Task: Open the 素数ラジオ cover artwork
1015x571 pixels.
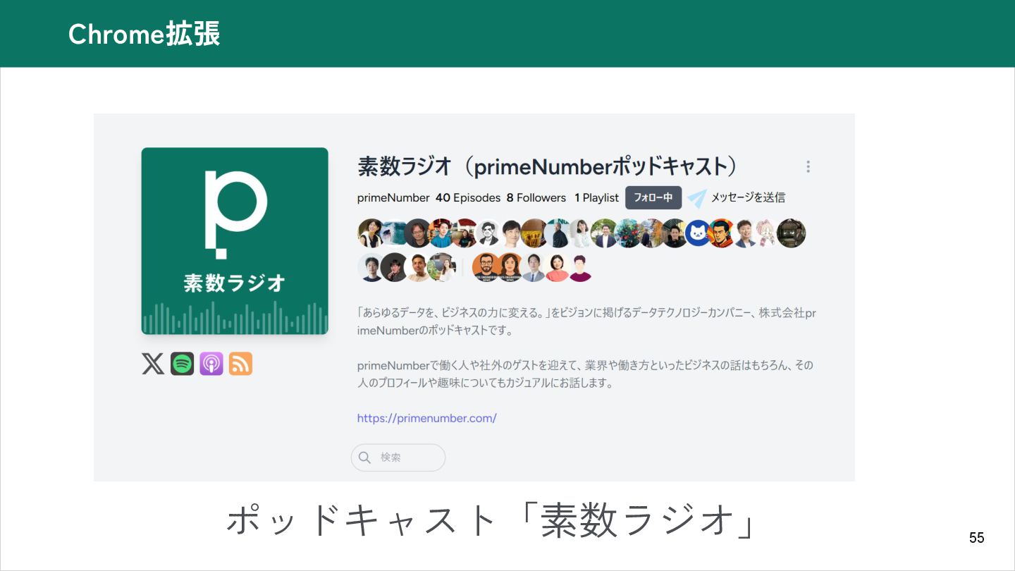Action: tap(235, 241)
